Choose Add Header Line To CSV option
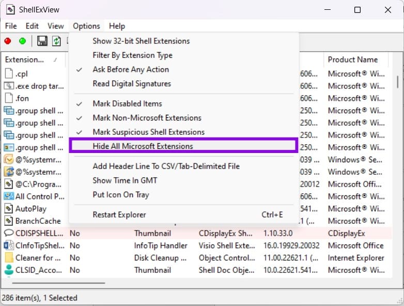 tap(183, 166)
